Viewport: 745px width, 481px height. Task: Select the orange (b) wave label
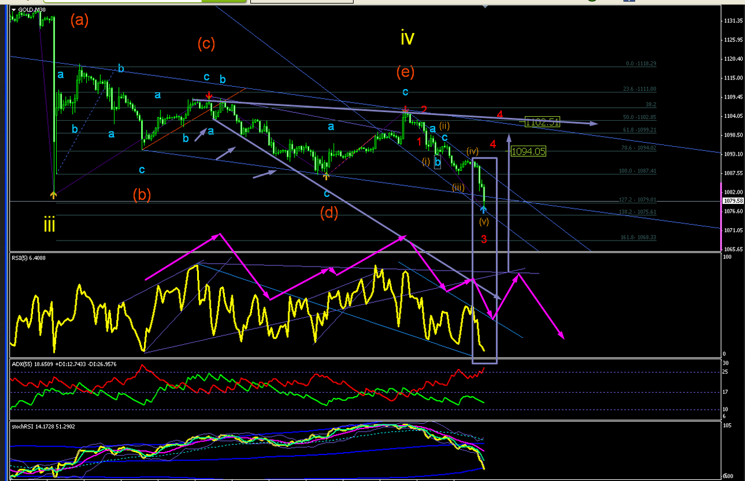142,195
